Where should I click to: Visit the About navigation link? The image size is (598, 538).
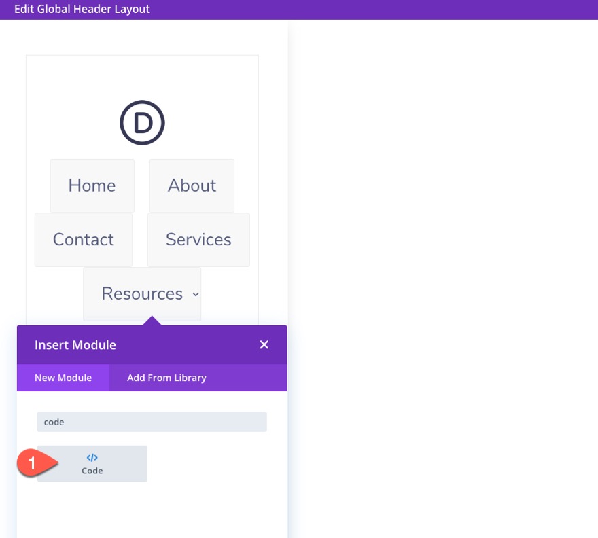(192, 185)
